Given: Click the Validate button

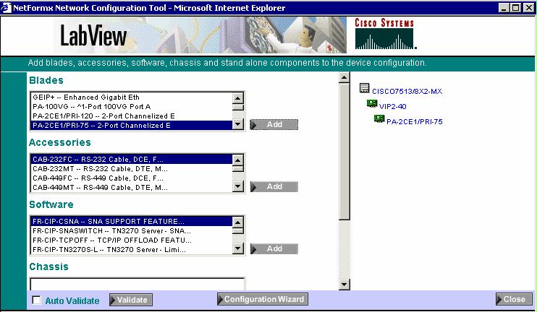Looking at the screenshot, I should [131, 300].
